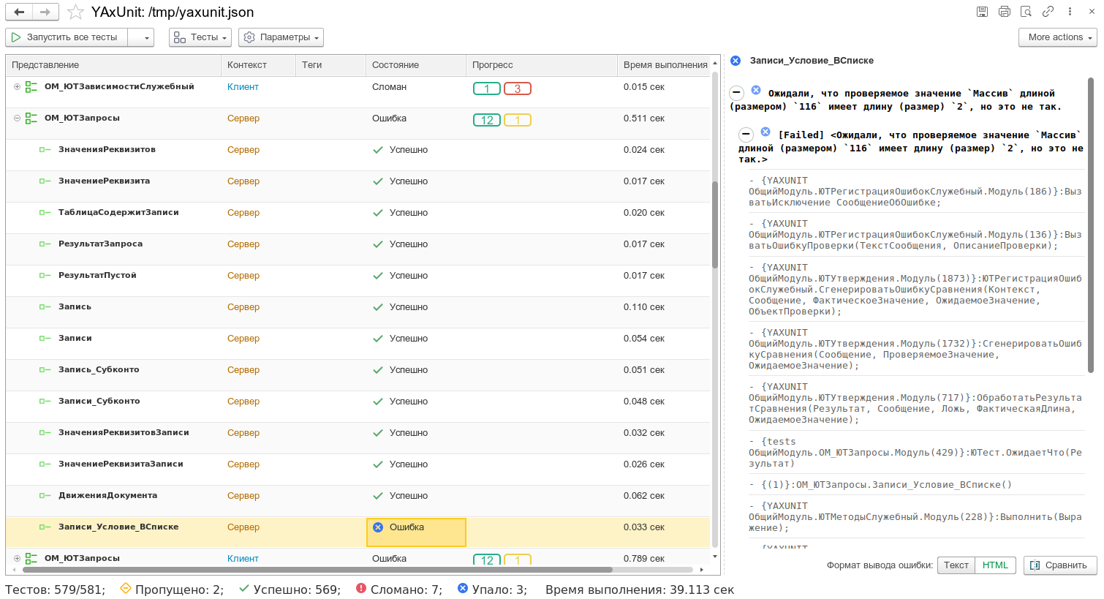
Task: Click the test table's vertical scrollbar
Action: [x=715, y=224]
